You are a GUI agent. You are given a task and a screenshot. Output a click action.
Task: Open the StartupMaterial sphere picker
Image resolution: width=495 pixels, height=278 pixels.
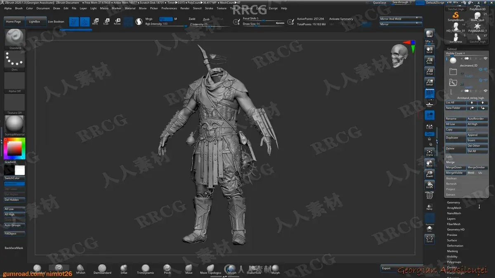(x=15, y=124)
